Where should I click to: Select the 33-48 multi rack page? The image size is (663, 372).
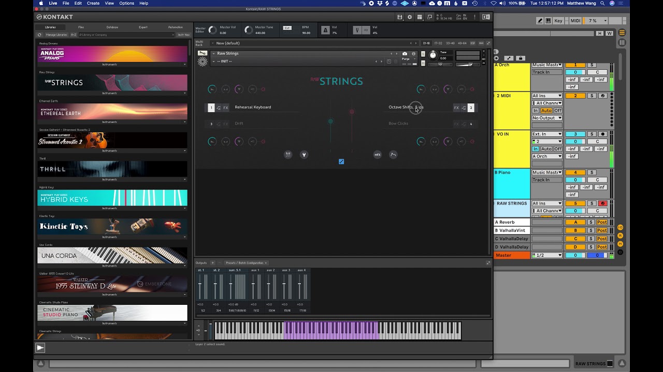(x=450, y=43)
